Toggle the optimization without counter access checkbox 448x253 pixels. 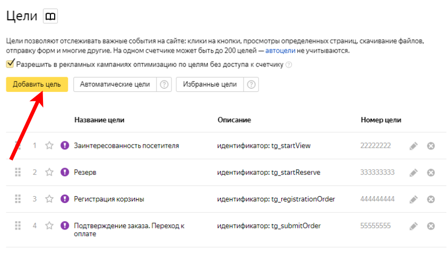click(10, 64)
